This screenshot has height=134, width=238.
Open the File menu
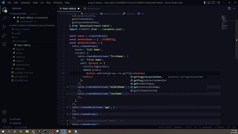(9, 3)
